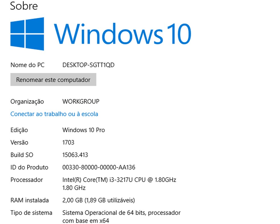This screenshot has height=224, width=280.
Task: Select the Sistema Operacional de 64 bits text
Action: coord(122,217)
